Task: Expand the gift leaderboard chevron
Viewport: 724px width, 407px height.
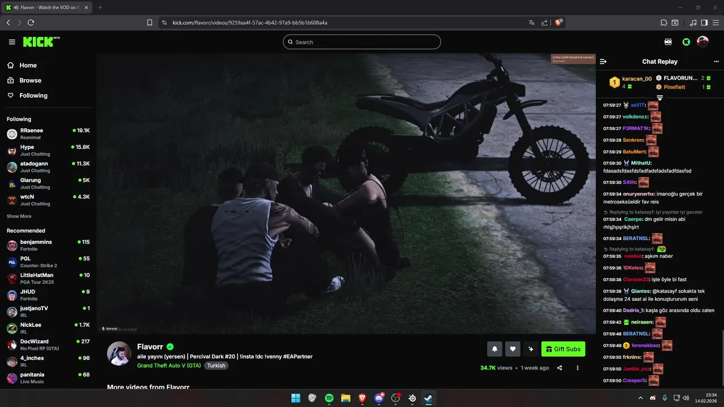Action: pyautogui.click(x=660, y=97)
